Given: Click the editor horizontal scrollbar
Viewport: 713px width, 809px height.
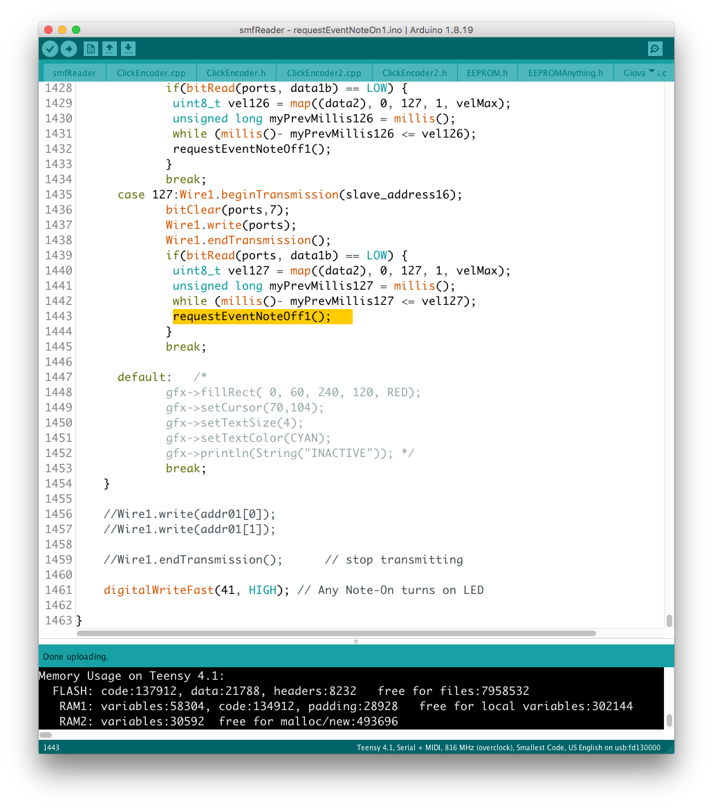Looking at the screenshot, I should coord(336,633).
